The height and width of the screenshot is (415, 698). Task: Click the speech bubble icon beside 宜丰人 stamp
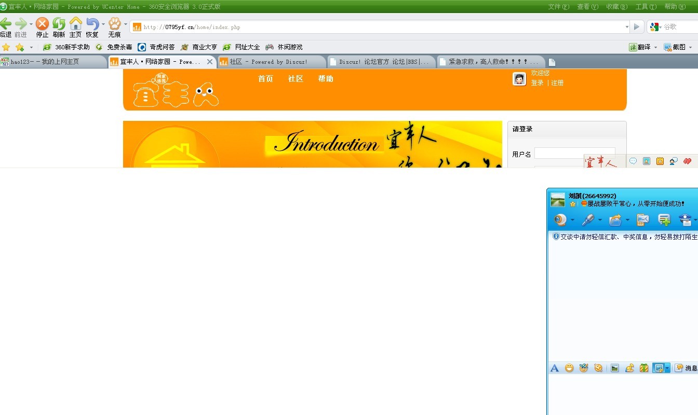pos(633,161)
